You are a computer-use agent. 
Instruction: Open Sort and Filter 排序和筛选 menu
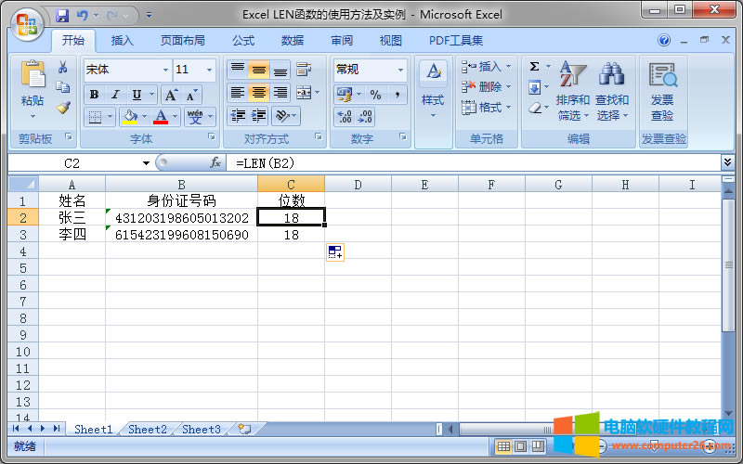573,92
